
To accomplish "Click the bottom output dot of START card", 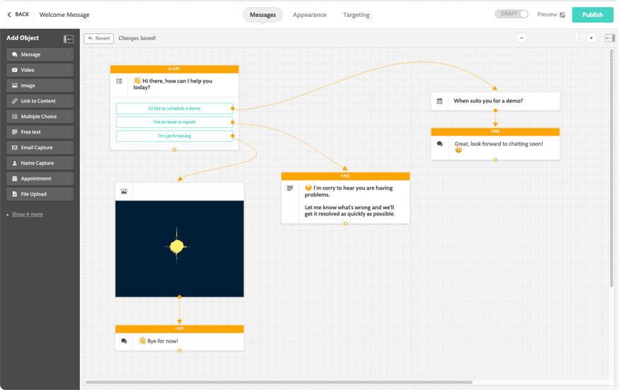I will 175,150.
